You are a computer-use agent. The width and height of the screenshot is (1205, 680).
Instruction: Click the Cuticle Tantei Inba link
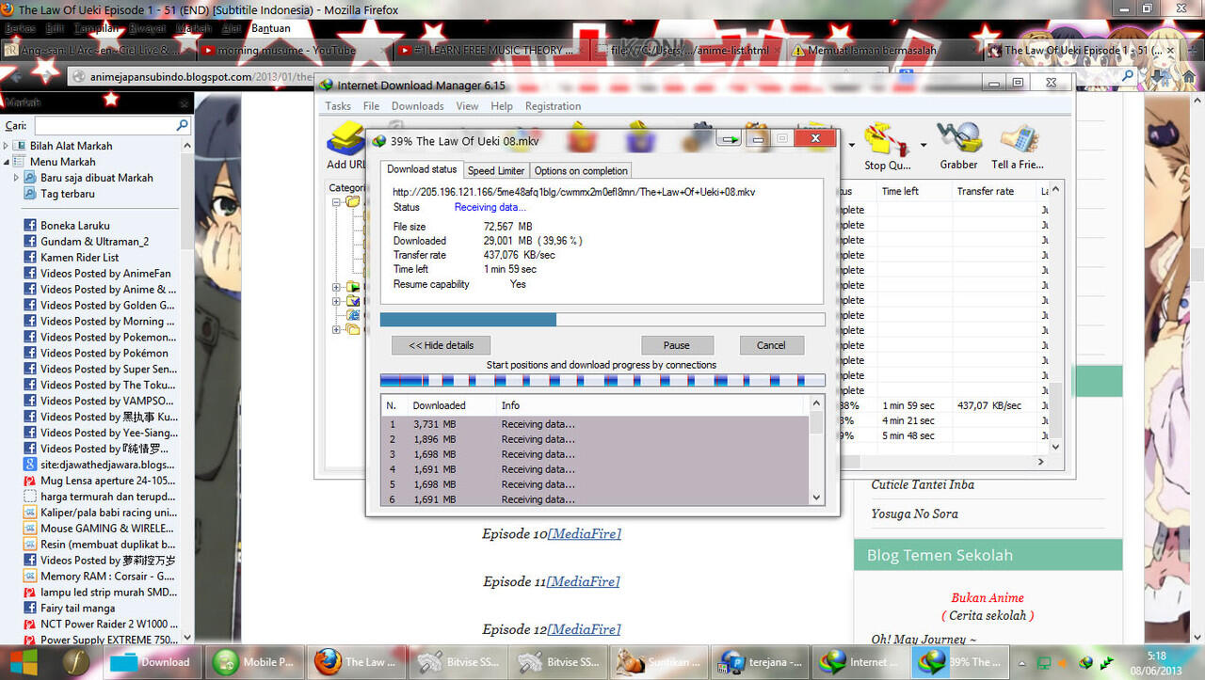click(923, 484)
